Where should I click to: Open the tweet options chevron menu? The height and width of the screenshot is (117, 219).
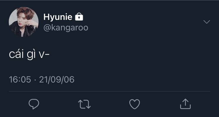coord(206,22)
